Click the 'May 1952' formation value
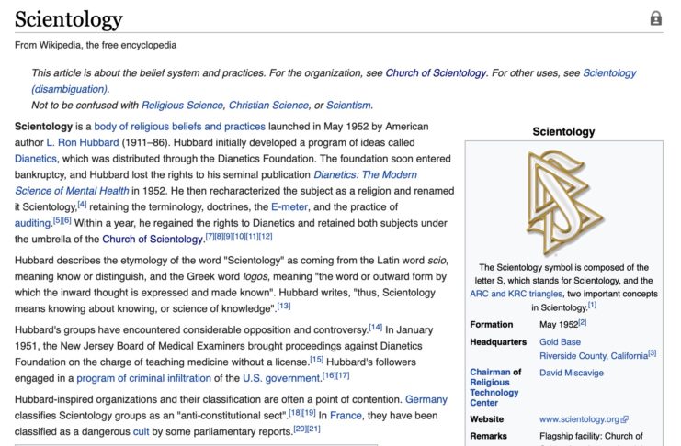The image size is (681, 446). click(x=559, y=325)
